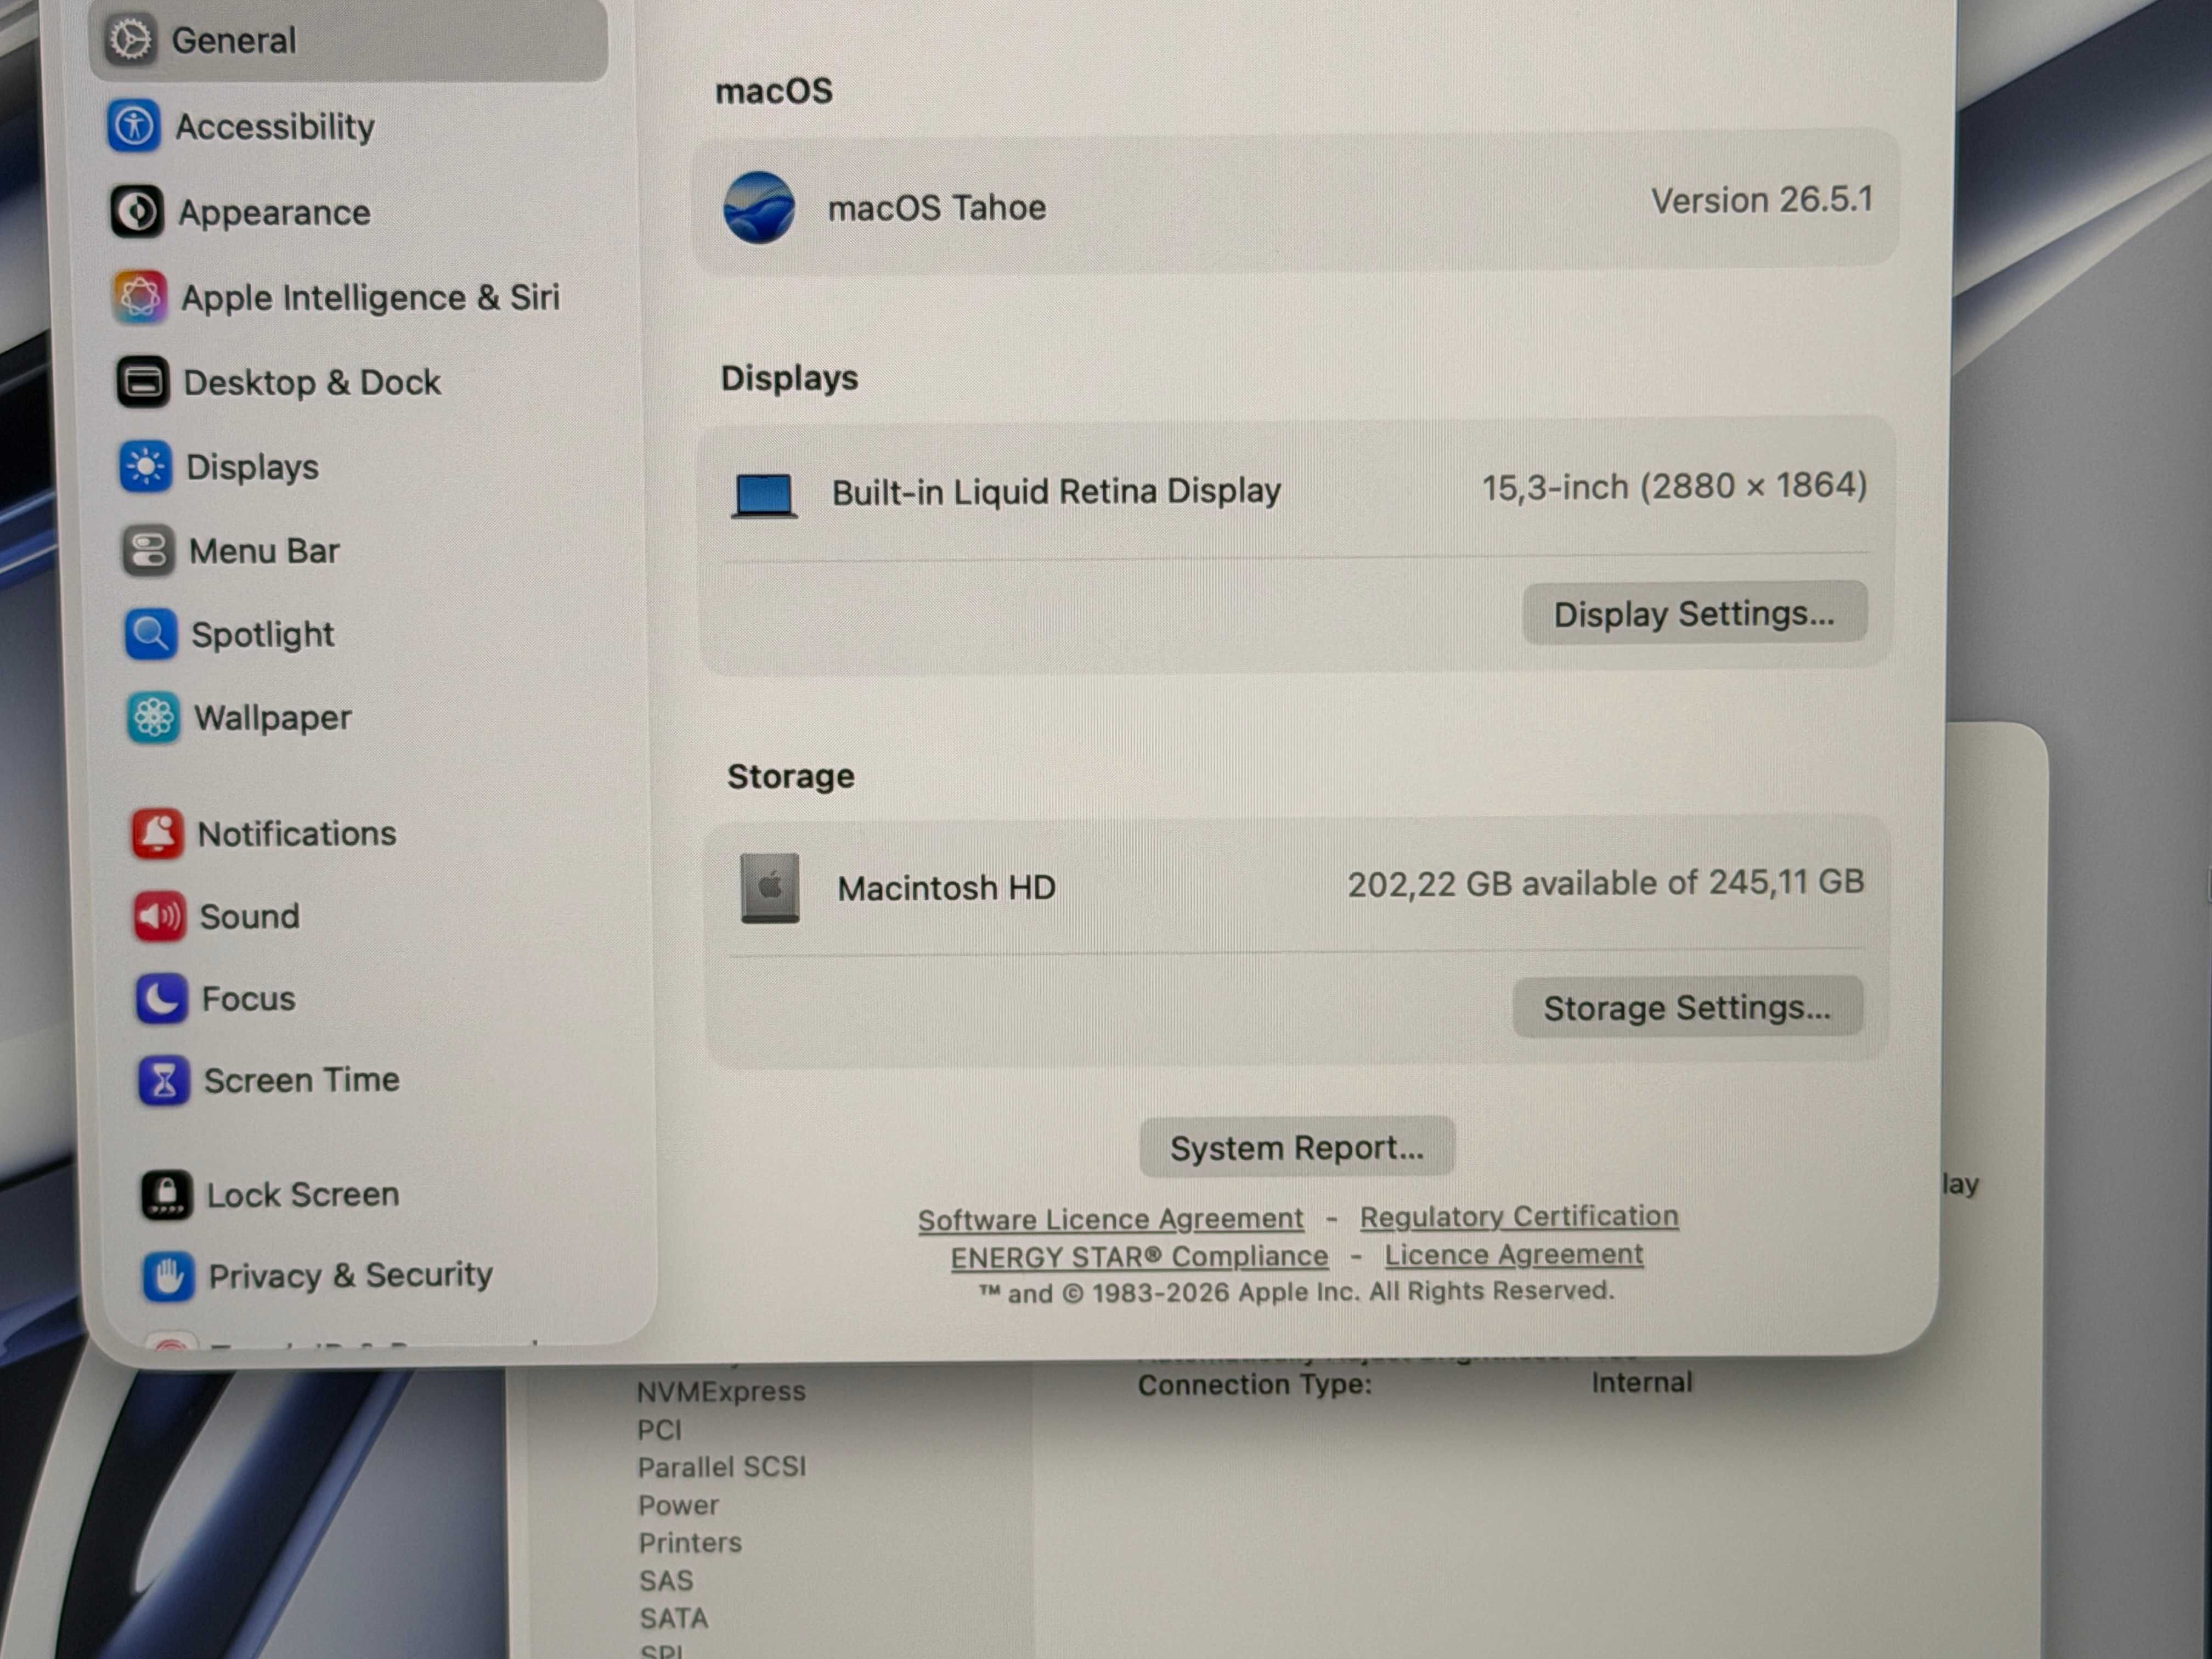Click the General gear icon
Image resolution: width=2212 pixels, height=1659 pixels.
tap(131, 40)
